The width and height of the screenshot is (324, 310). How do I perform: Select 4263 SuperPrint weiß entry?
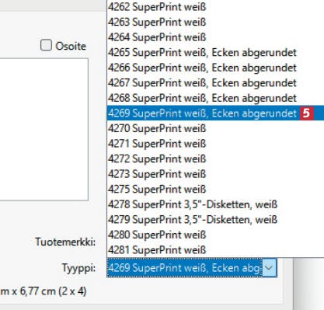(215, 23)
